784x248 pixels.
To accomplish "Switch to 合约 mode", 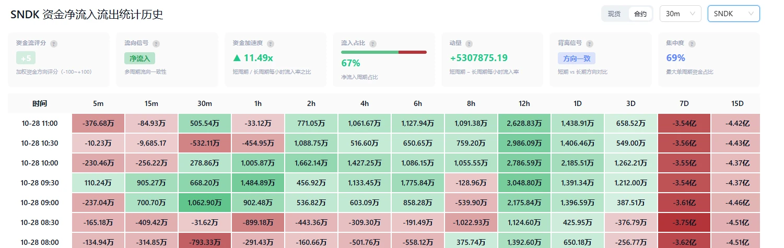I will coord(640,14).
